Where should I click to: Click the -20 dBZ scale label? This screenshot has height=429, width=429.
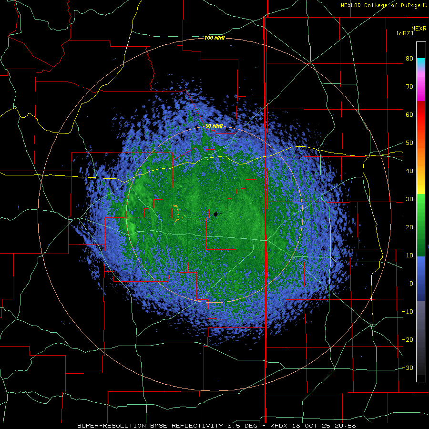408,339
